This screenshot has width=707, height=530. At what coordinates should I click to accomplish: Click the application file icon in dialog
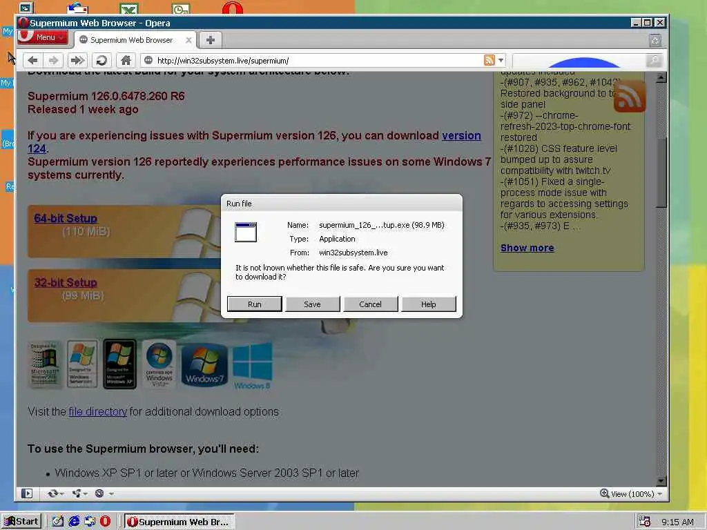[246, 232]
